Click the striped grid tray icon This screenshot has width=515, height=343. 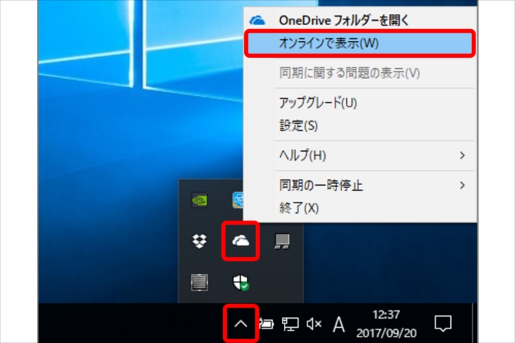click(199, 282)
